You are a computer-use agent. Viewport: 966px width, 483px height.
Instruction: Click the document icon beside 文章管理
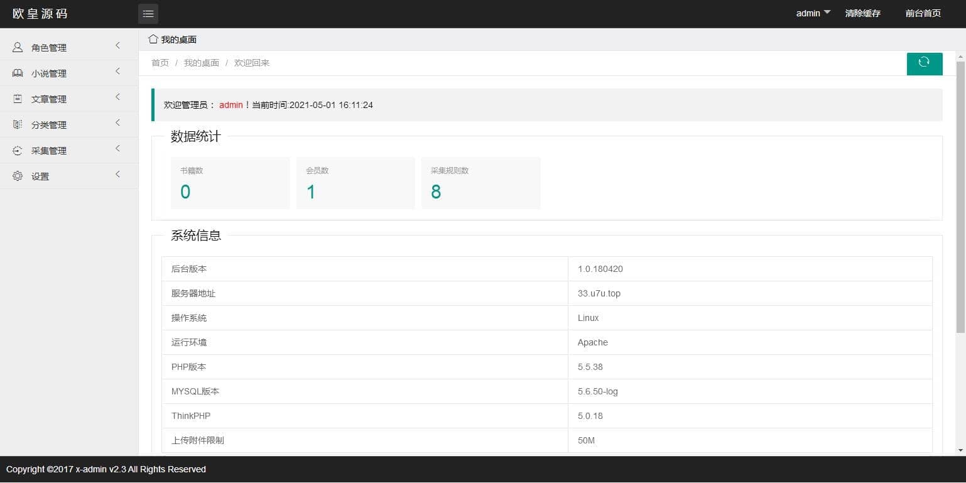[x=18, y=99]
